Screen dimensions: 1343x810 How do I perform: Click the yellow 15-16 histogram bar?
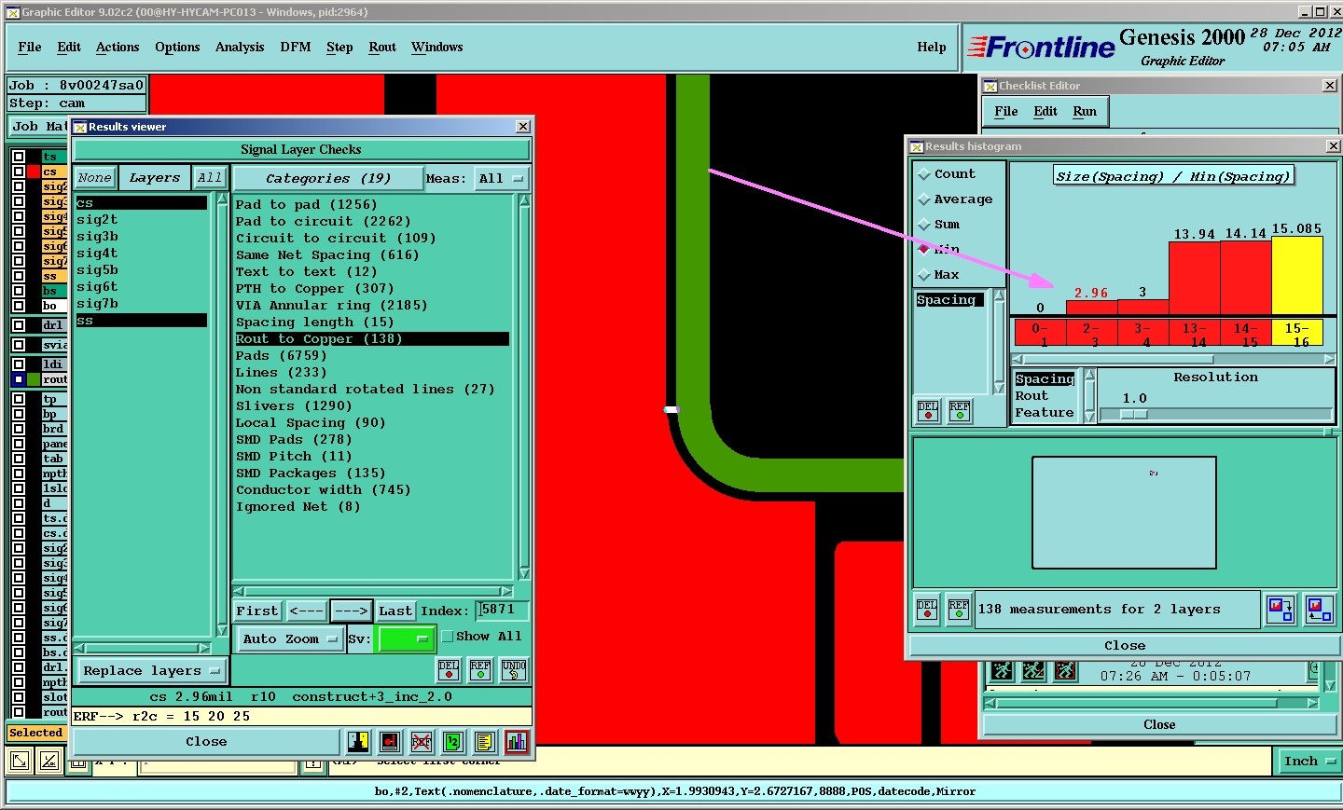[x=1297, y=275]
